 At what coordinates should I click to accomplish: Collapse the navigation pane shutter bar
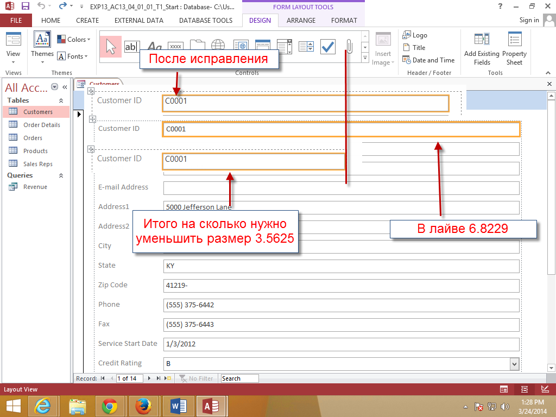[x=65, y=87]
